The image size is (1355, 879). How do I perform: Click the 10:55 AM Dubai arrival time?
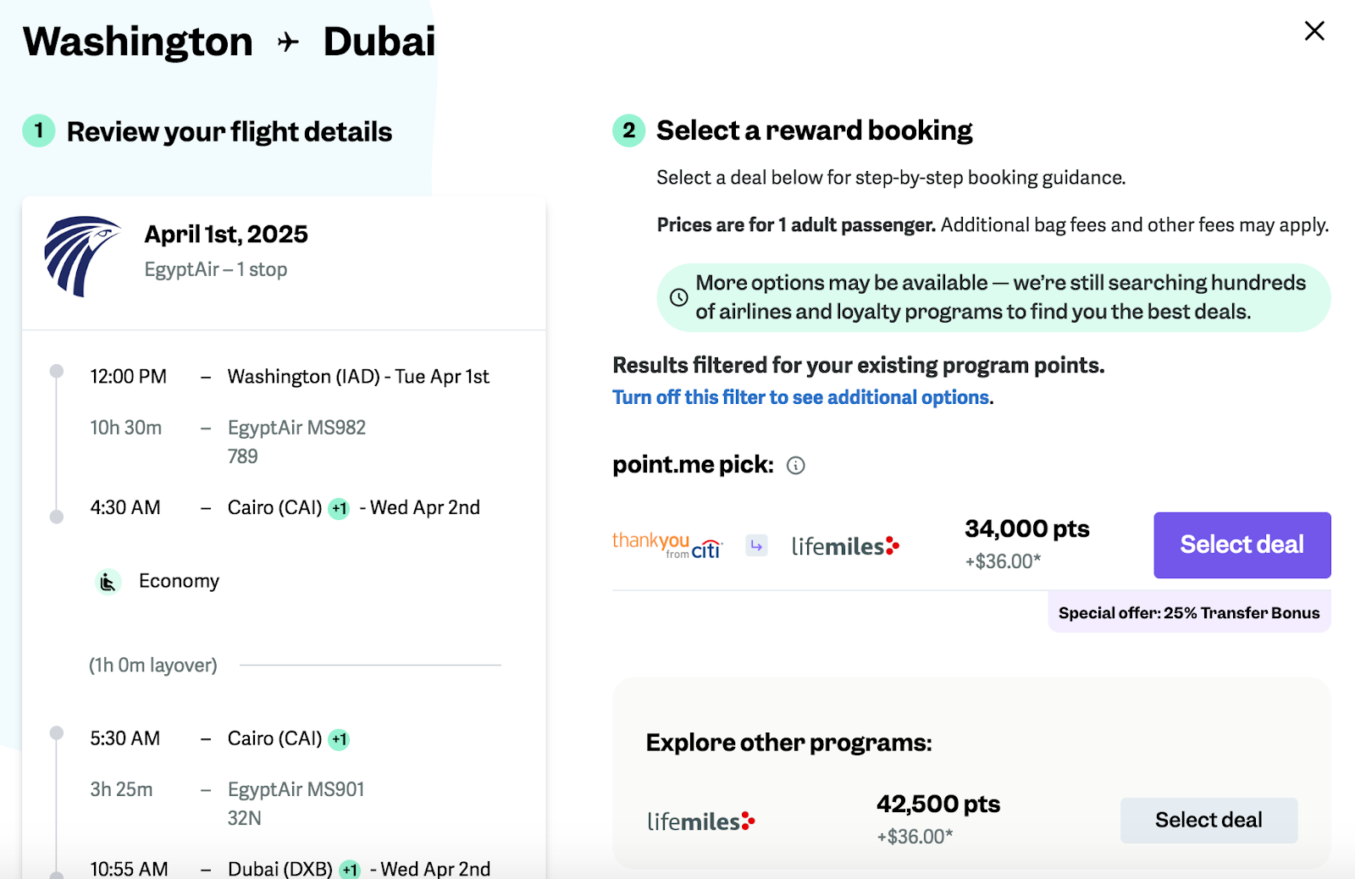tap(130, 869)
